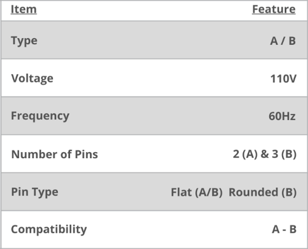
Task: Click the Rounded (B) pin text
Action: [263, 192]
